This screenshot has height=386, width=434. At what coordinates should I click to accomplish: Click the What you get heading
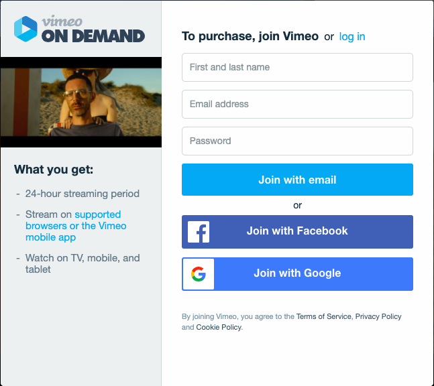pos(54,170)
